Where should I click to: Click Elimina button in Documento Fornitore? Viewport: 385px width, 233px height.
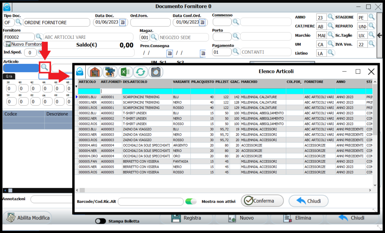click(x=297, y=218)
